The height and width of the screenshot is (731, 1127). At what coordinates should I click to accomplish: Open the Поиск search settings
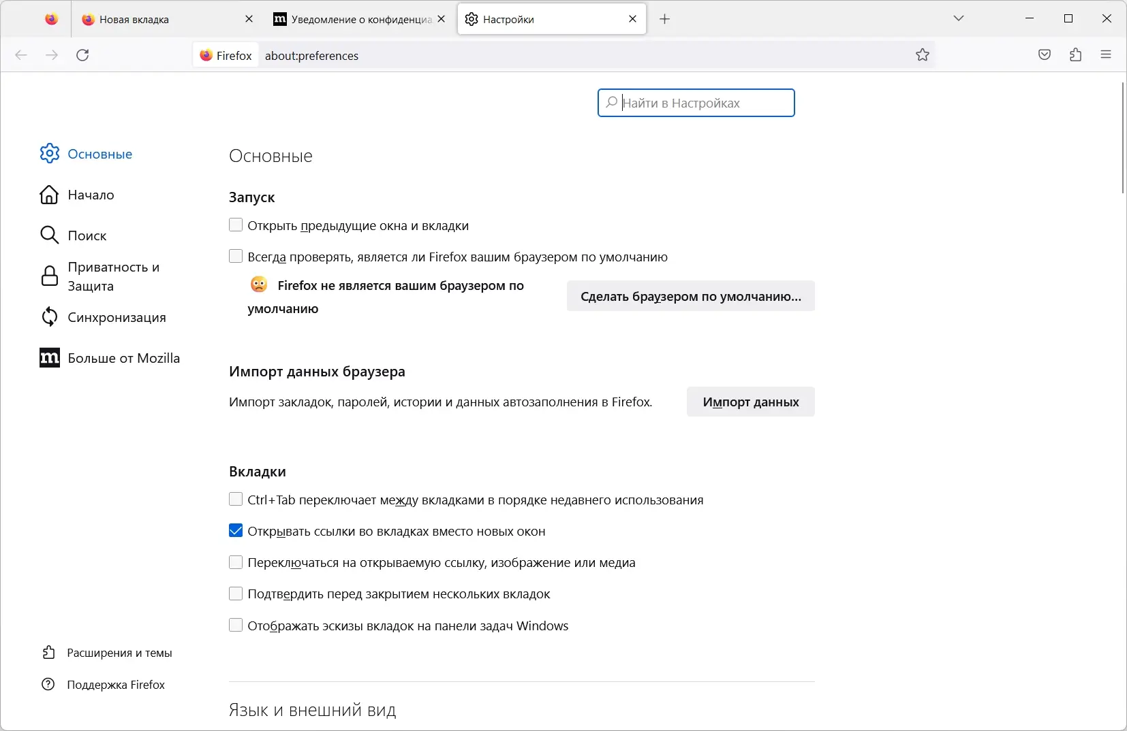(87, 235)
